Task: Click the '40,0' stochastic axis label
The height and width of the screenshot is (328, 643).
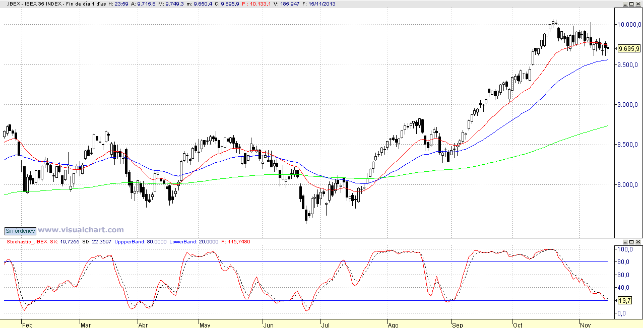Action: (x=623, y=288)
